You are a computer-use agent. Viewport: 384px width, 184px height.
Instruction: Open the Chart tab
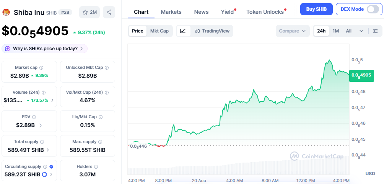tap(141, 12)
